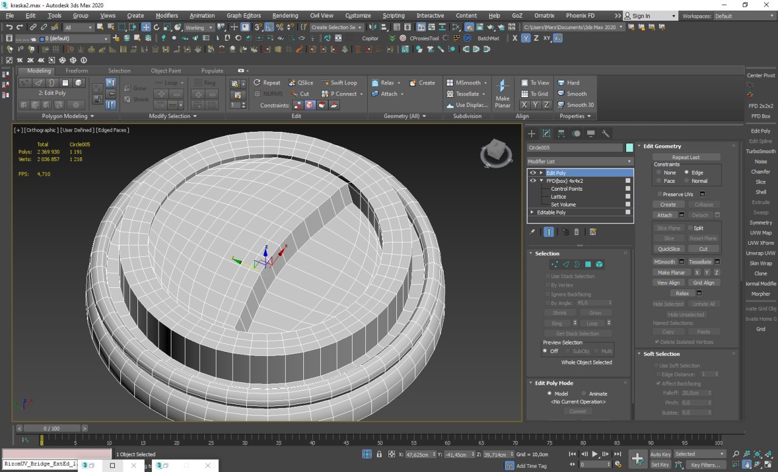The image size is (778, 472).
Task: Open the Display command panel tab
Action: tap(591, 134)
